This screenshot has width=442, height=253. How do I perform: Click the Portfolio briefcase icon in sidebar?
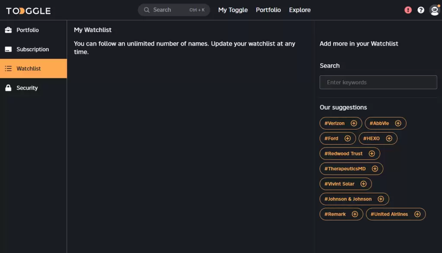[9, 30]
